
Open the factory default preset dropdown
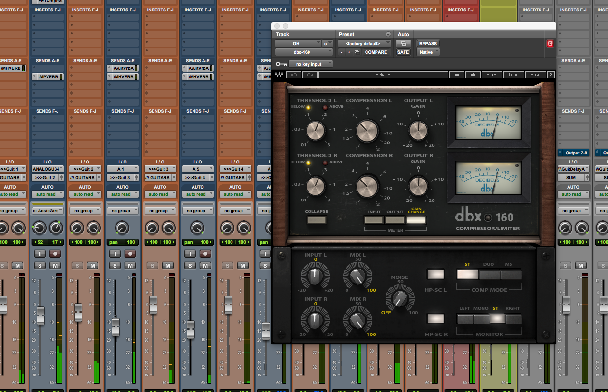[364, 43]
